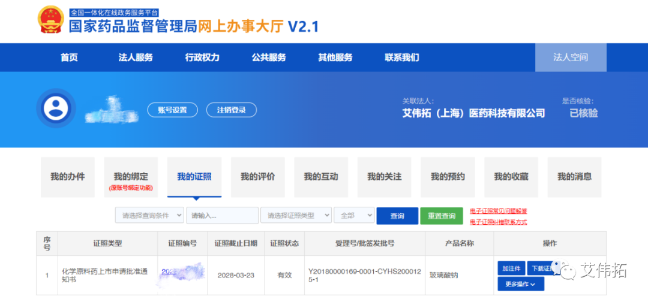Viewport: 648px width, 299px height.
Task: Switch to the 我的办件 tab
Action: [68, 177]
